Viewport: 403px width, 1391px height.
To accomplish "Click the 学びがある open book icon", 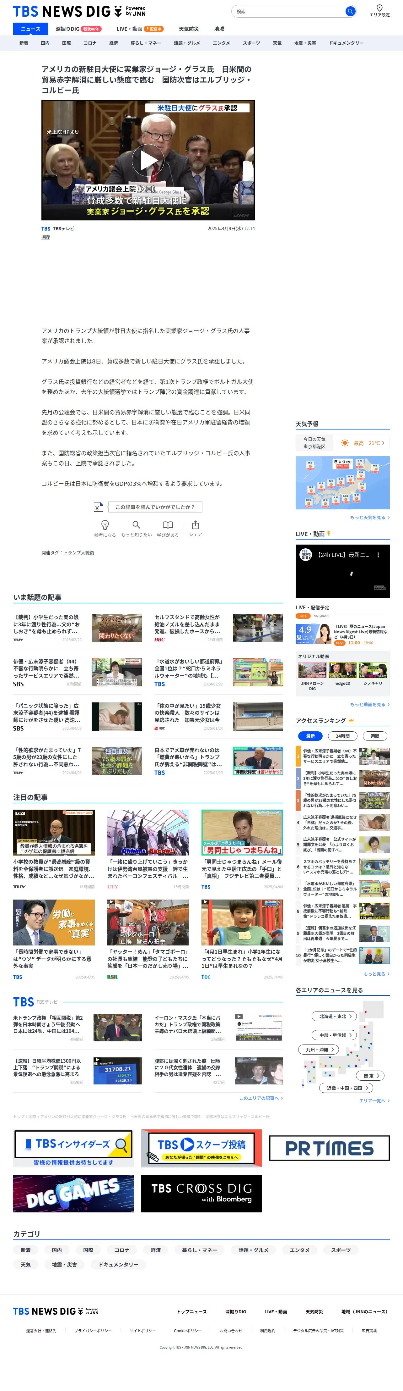I will pos(168,525).
